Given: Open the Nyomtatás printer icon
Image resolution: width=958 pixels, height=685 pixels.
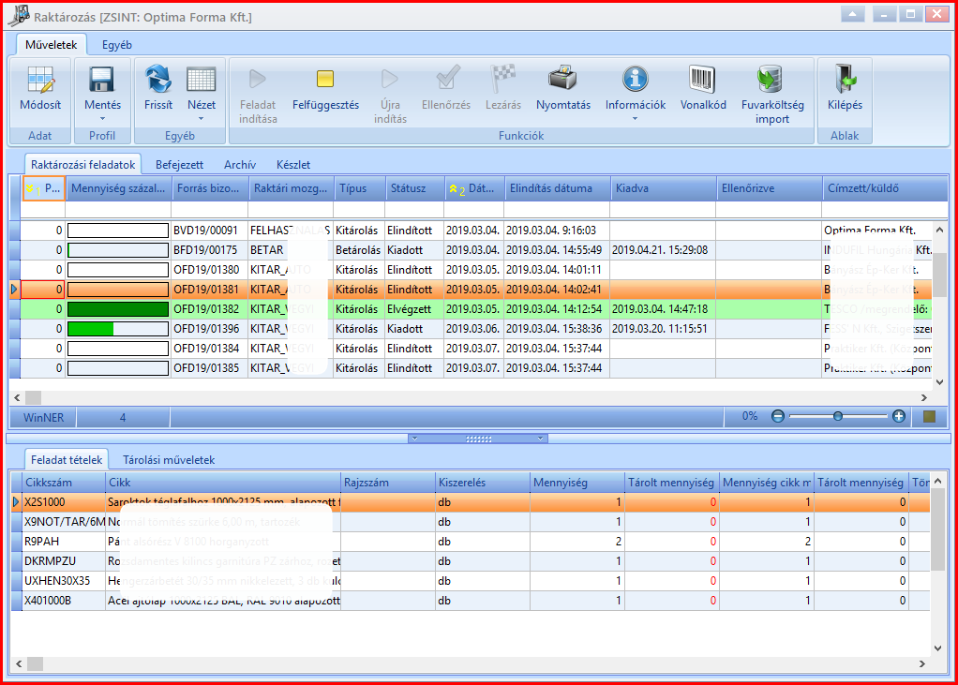Looking at the screenshot, I should click(562, 79).
